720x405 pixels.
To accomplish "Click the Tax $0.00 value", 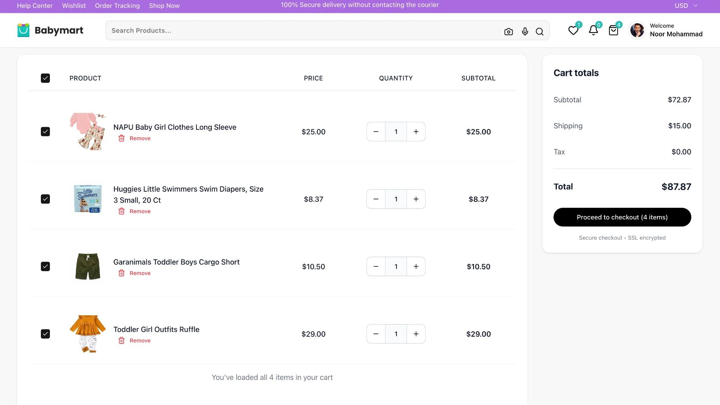I will 681,152.
